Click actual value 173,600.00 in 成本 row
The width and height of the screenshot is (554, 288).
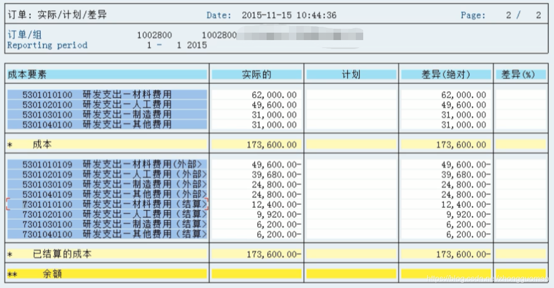[272, 144]
